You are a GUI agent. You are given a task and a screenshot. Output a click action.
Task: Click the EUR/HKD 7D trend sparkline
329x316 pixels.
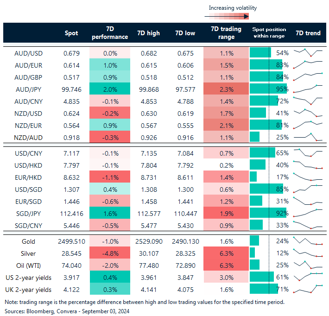point(307,177)
